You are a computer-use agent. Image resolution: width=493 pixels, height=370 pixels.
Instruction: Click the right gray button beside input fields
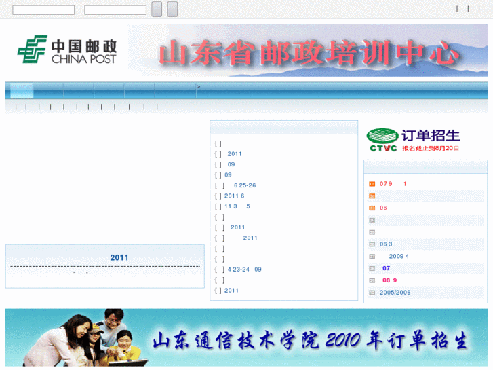coord(172,9)
